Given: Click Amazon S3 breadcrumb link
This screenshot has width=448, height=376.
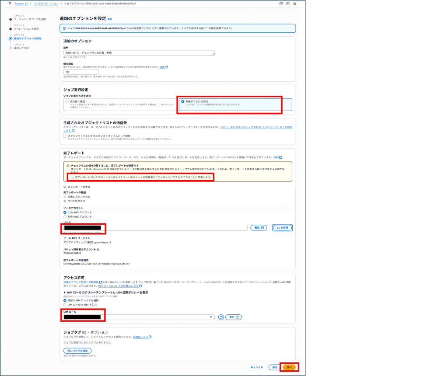Looking at the screenshot, I should point(22,3).
